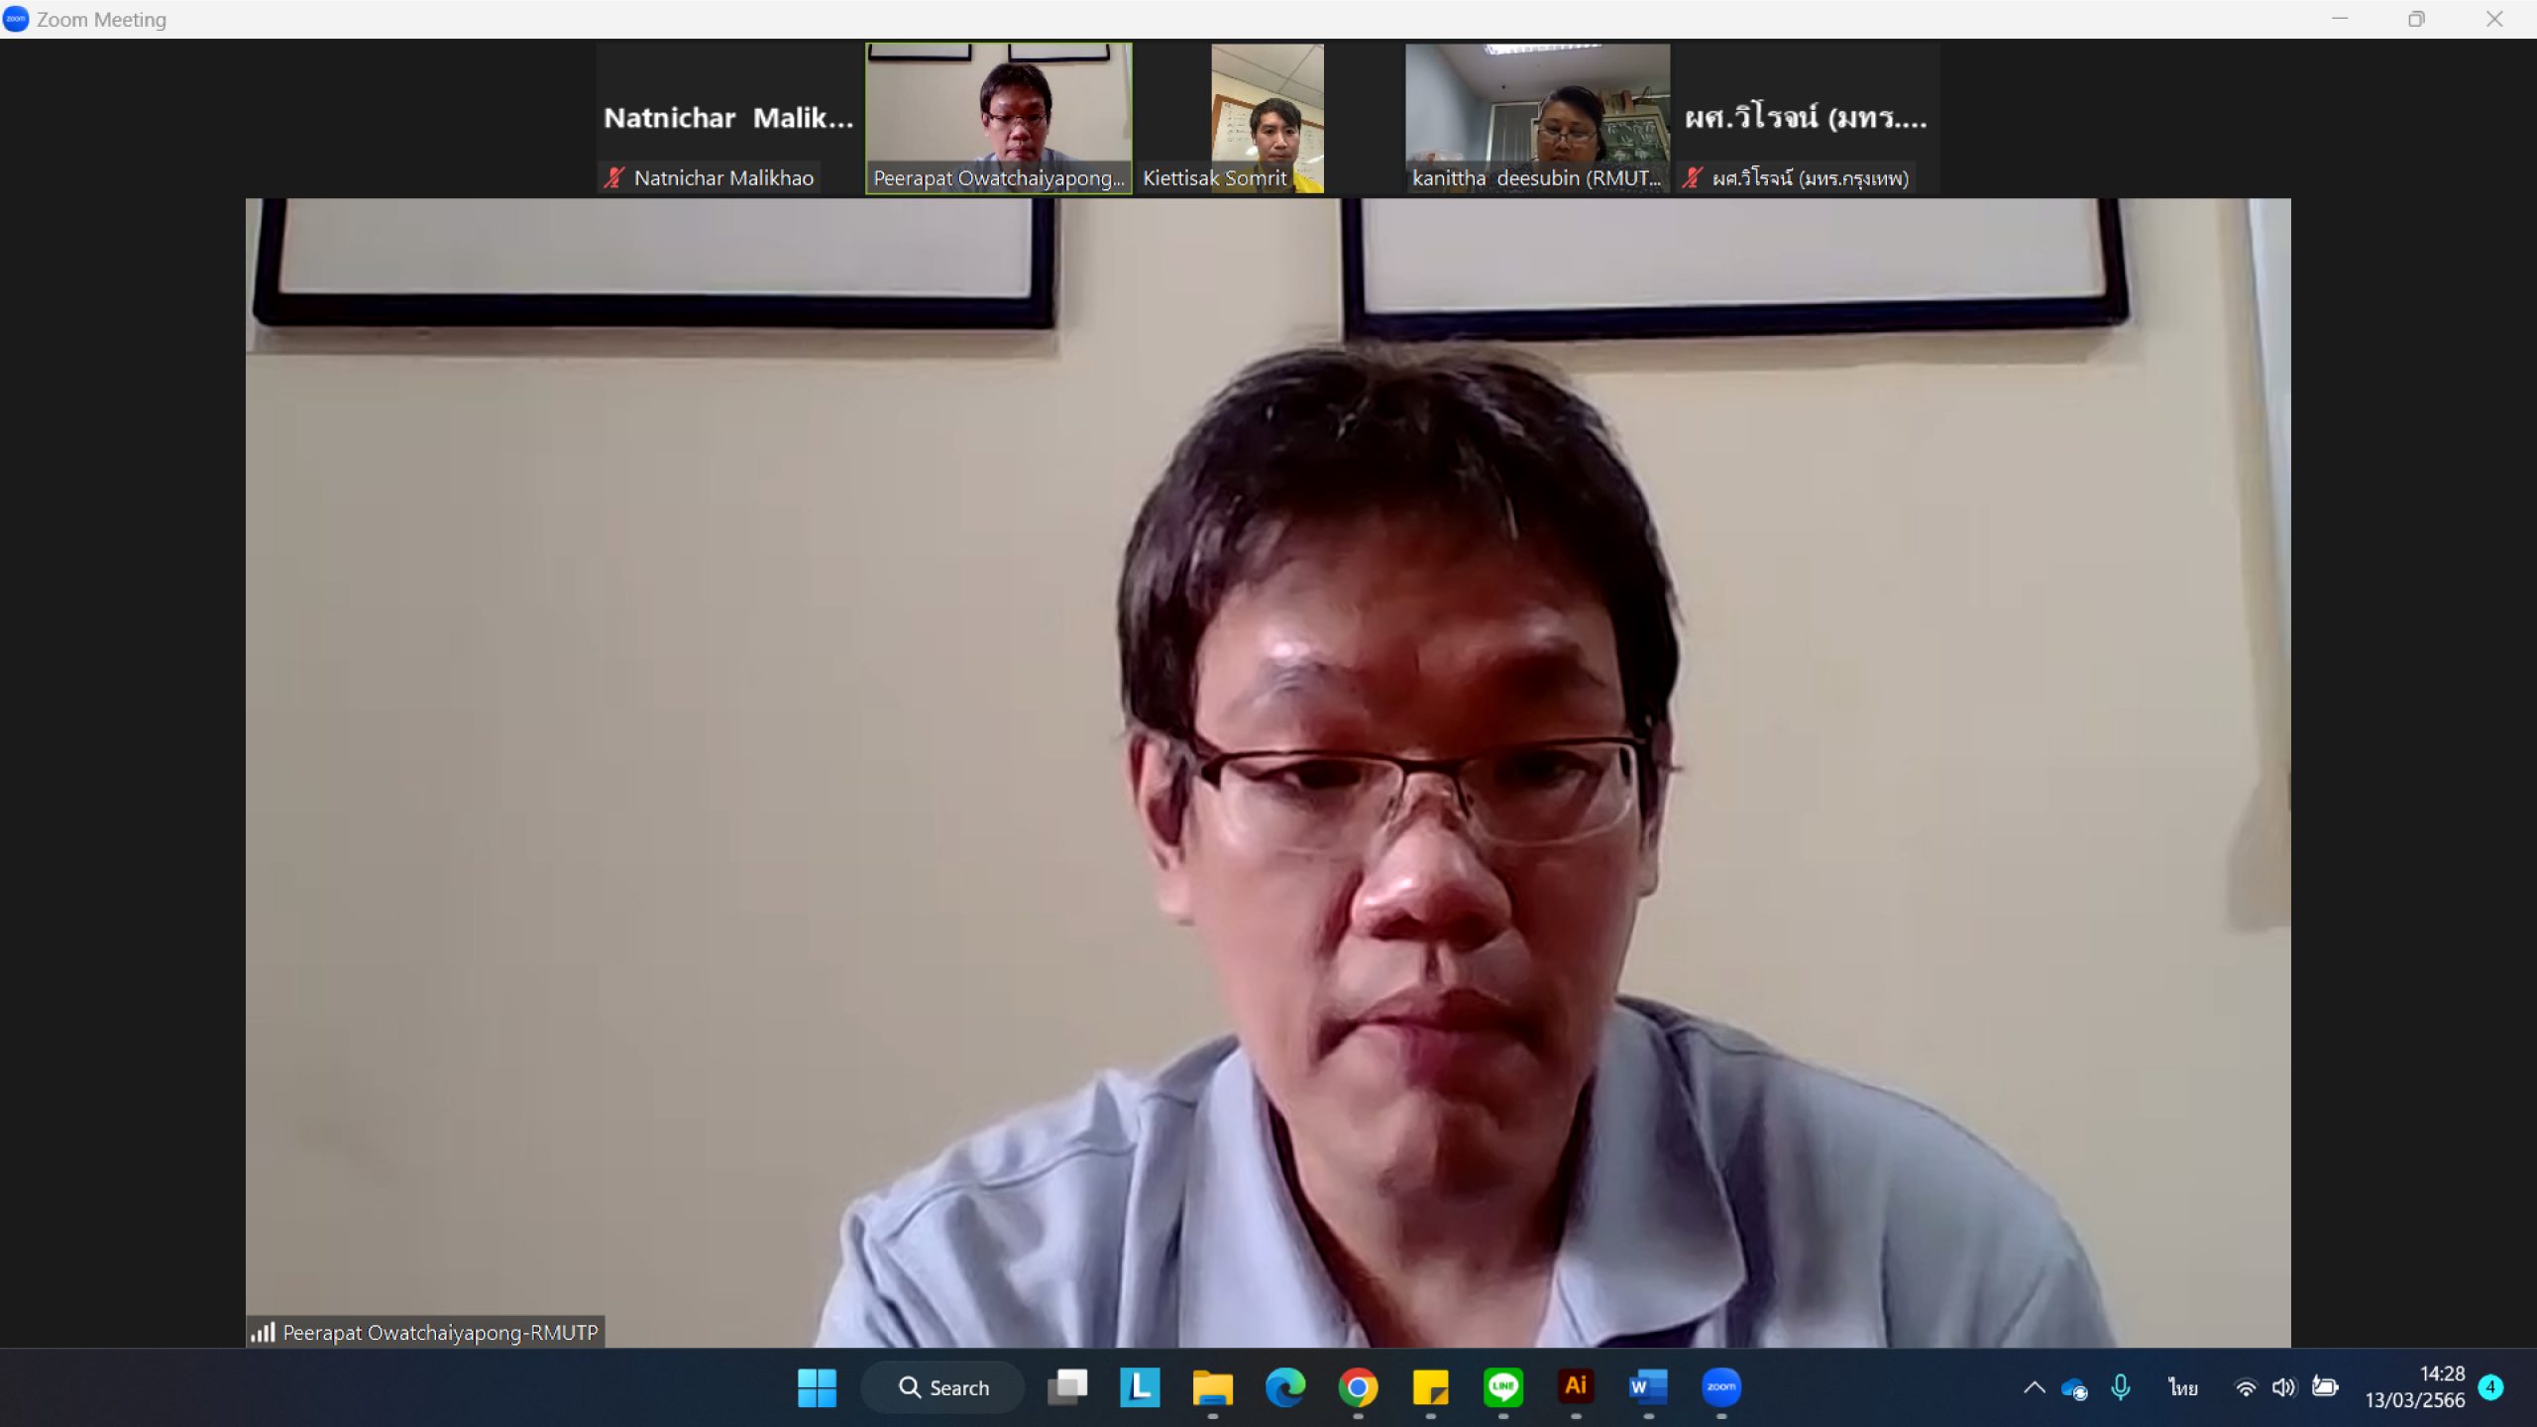Click Natnichar Malikhao's muted microphone icon

(x=614, y=178)
